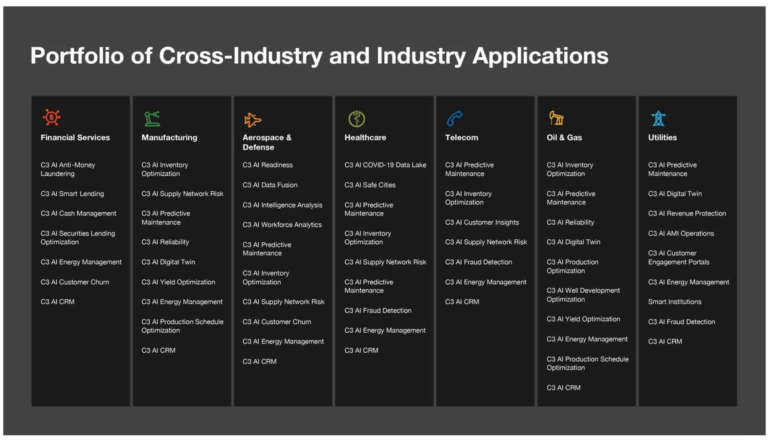This screenshot has width=771, height=440.
Task: Click C3 AI Intelligence Analysis
Action: click(x=282, y=205)
